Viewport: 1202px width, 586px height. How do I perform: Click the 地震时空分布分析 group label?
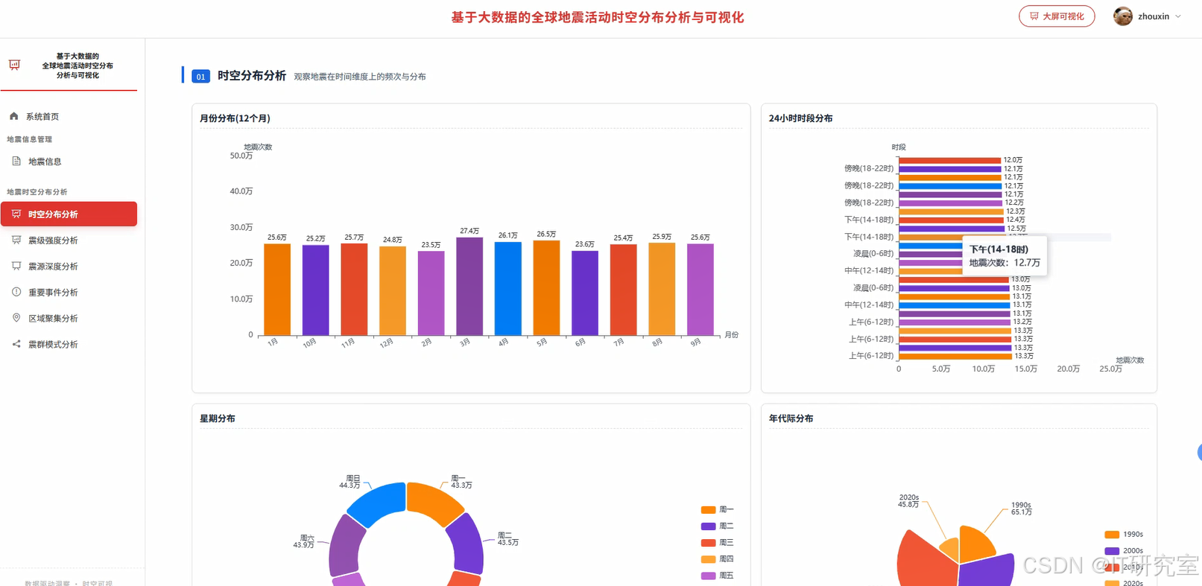coord(37,192)
